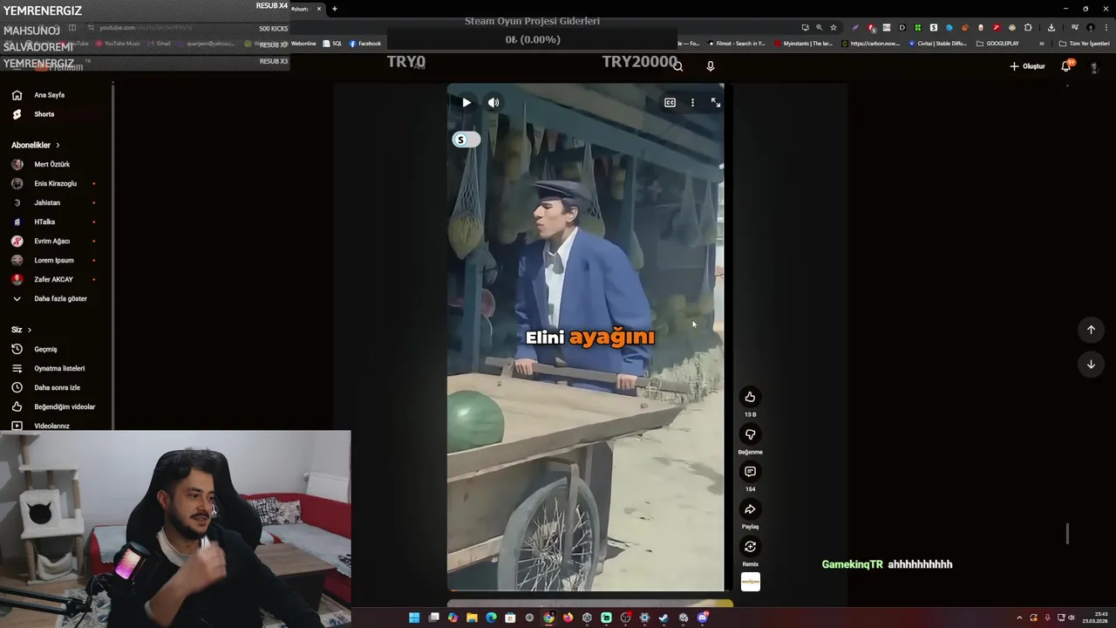Show the hidden bookmarks via the double chevron
Screen dimensions: 1116x628
click(x=1041, y=44)
